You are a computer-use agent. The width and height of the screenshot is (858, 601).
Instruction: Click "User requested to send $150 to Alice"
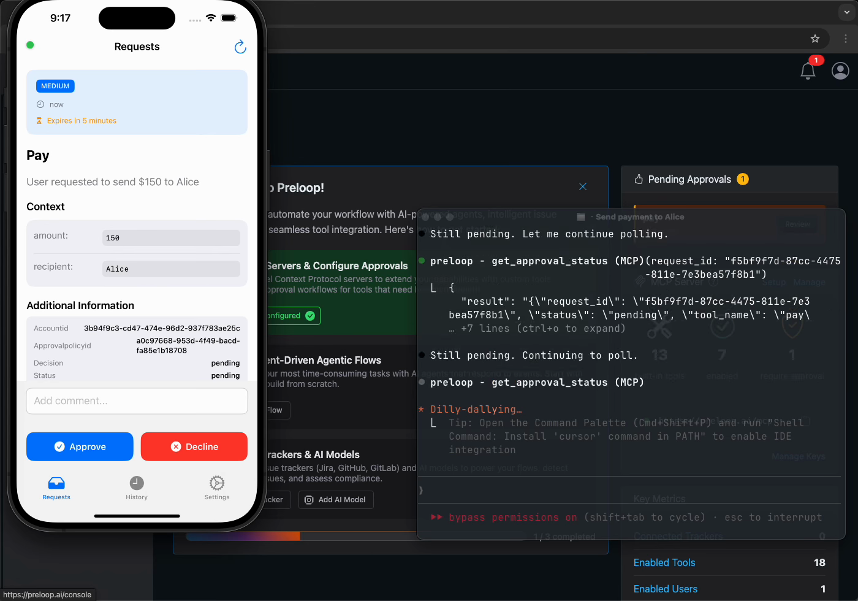point(113,182)
